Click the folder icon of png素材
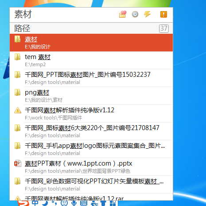Screen dimensions: 206x206 pos(17,92)
